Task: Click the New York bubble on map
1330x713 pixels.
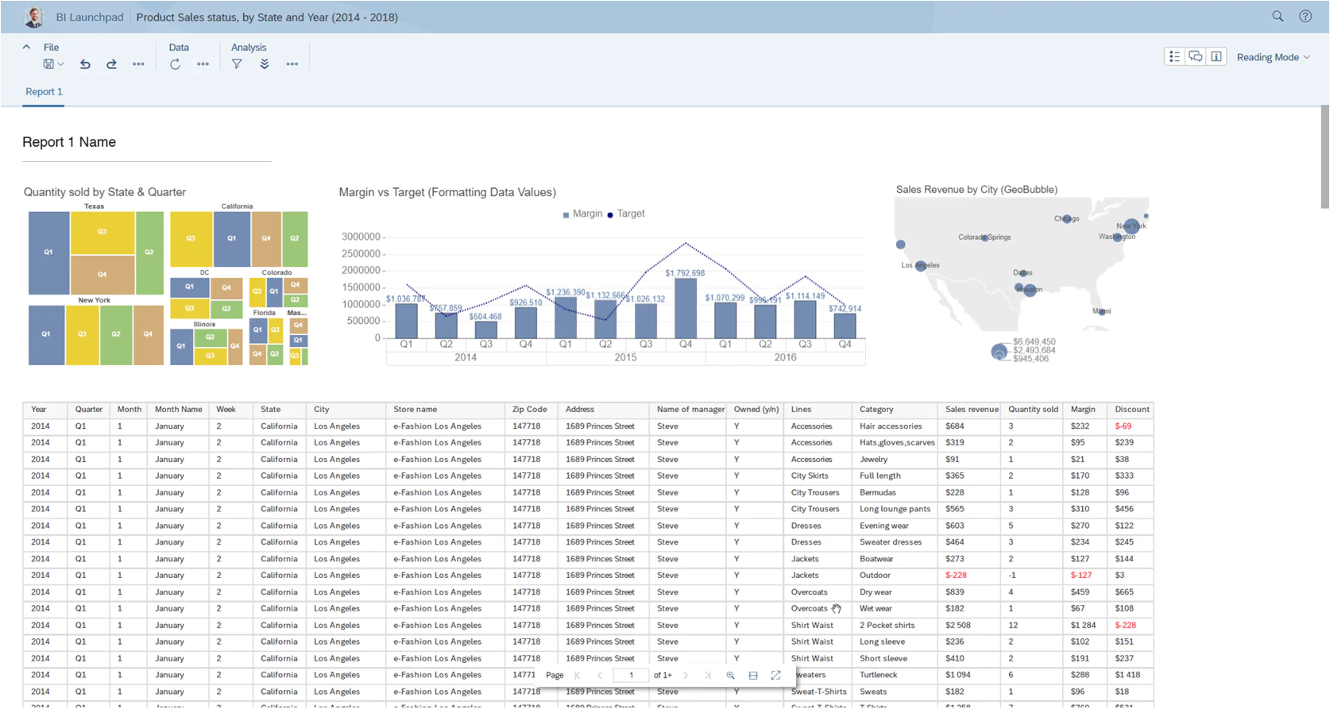Action: tap(1131, 226)
